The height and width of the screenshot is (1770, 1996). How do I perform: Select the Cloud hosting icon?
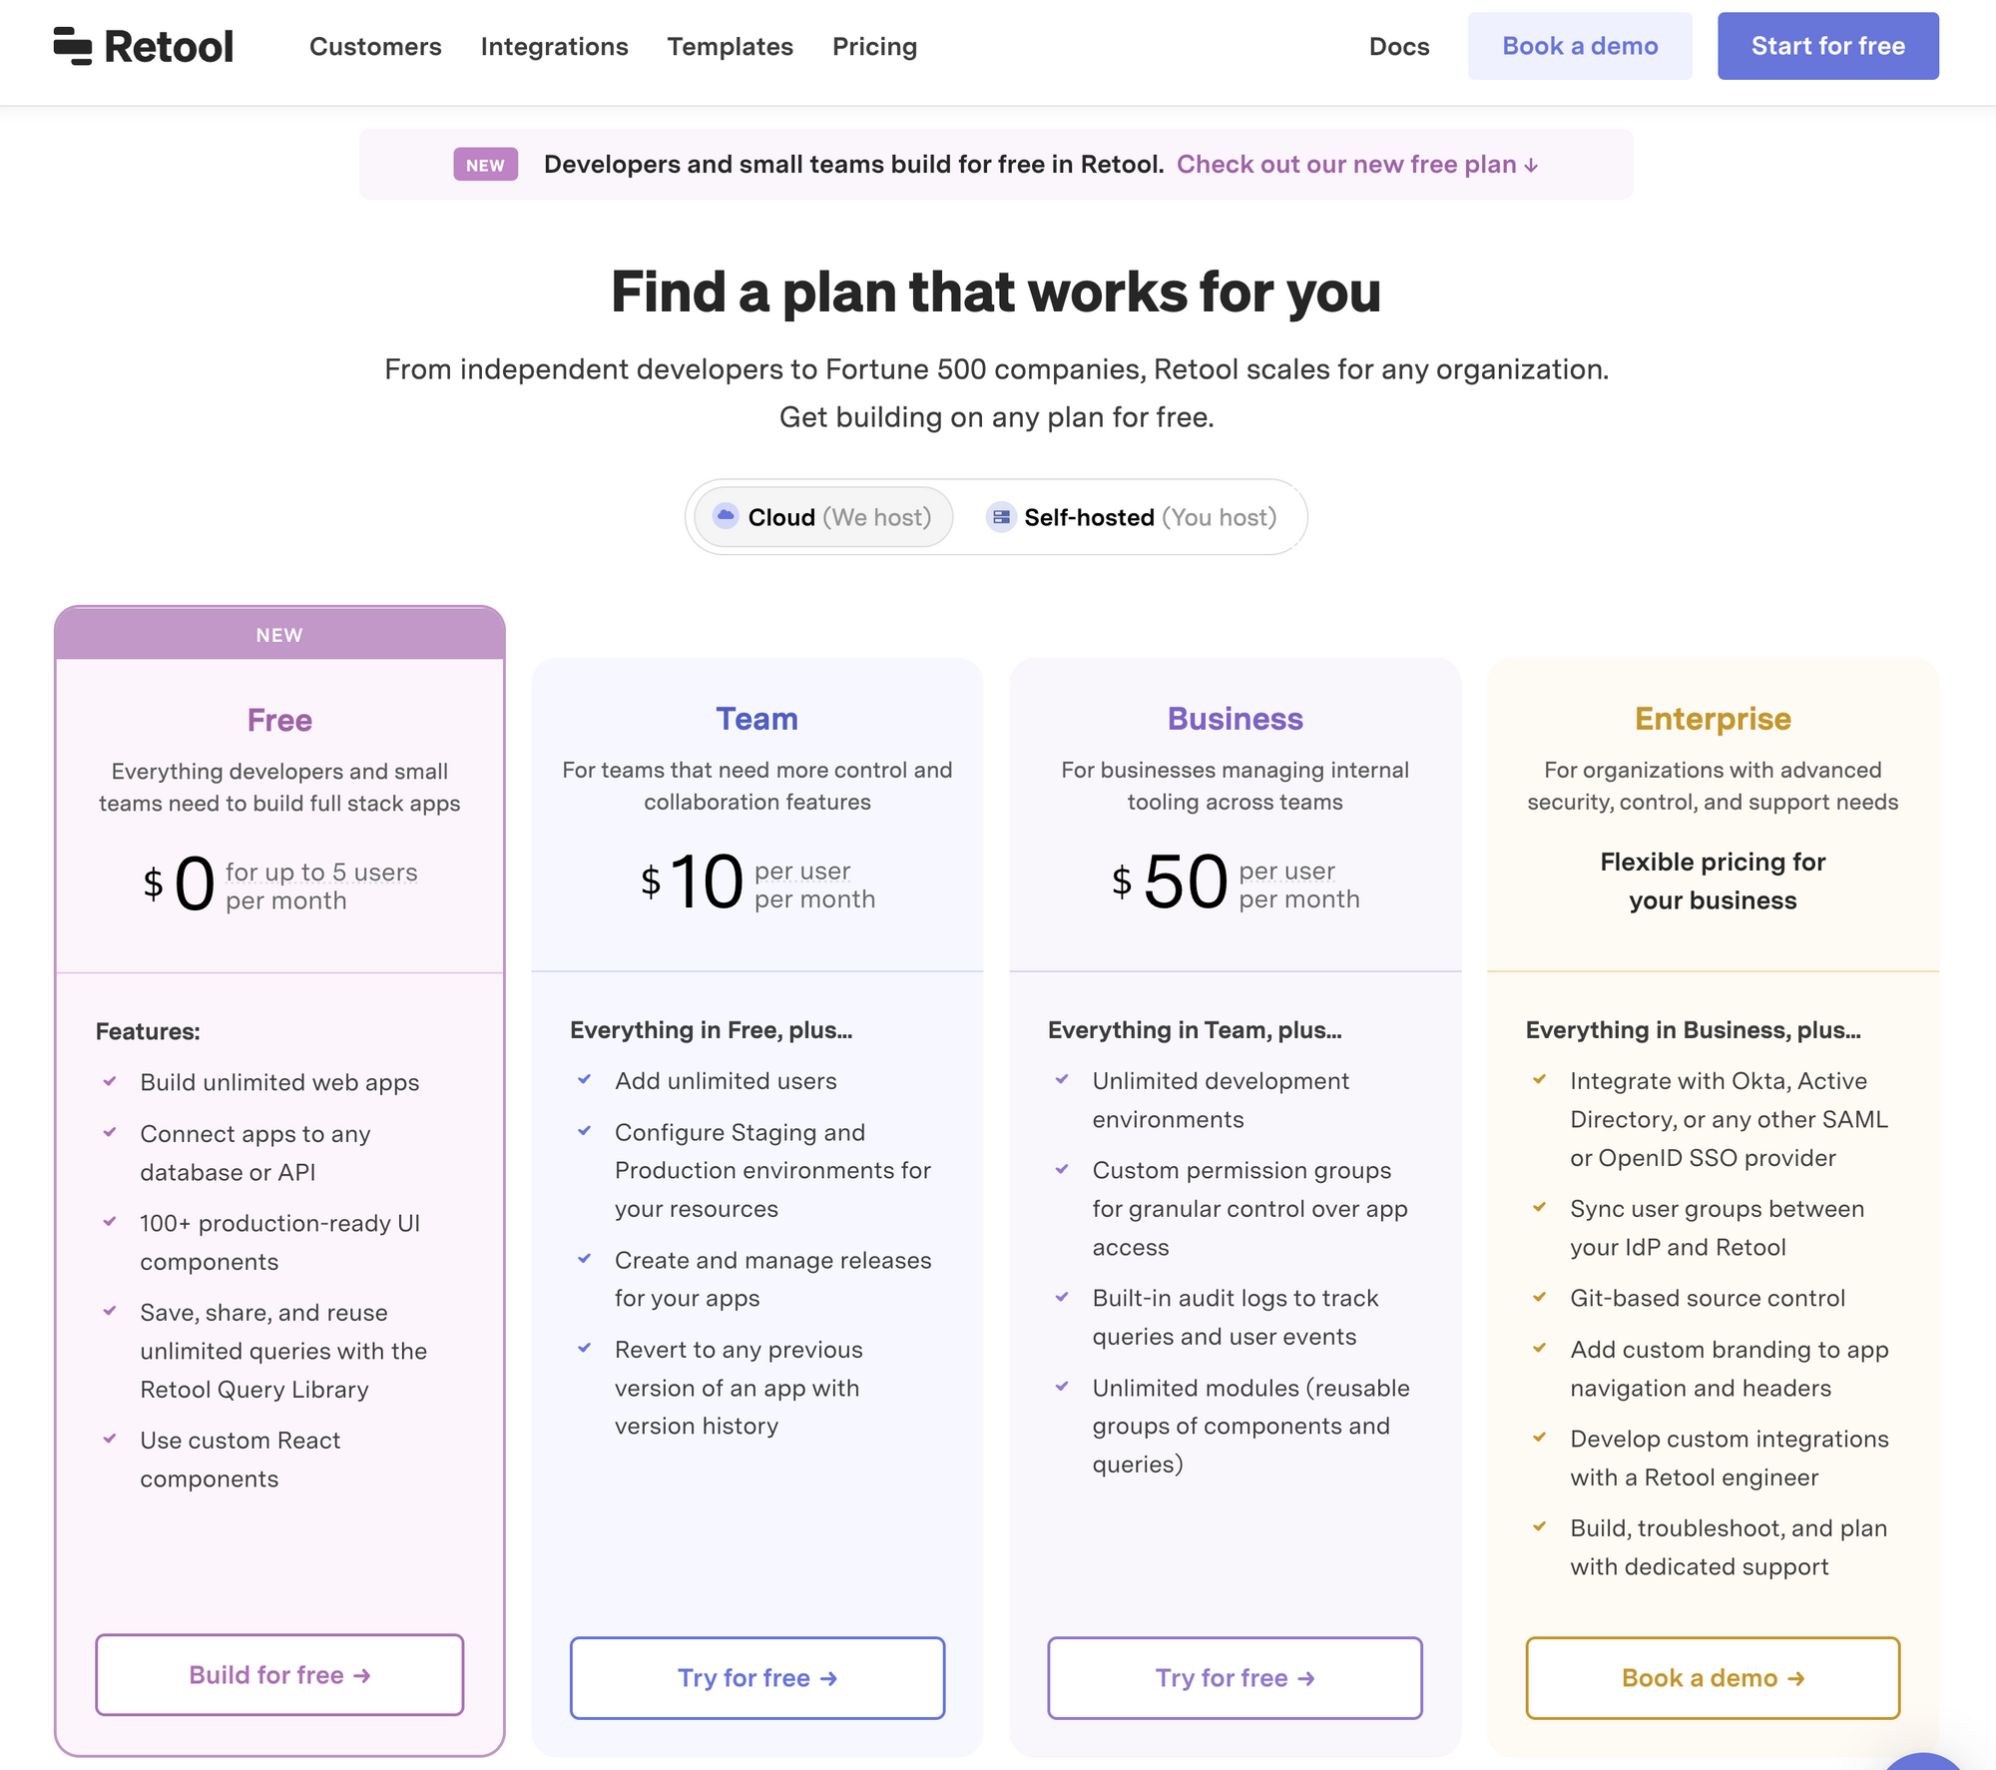(726, 516)
